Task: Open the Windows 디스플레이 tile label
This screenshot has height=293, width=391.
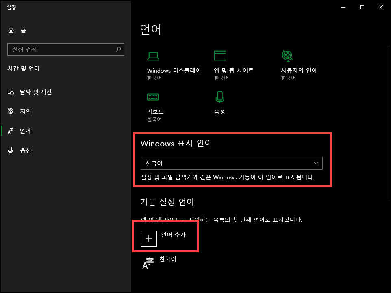Action: [x=174, y=71]
